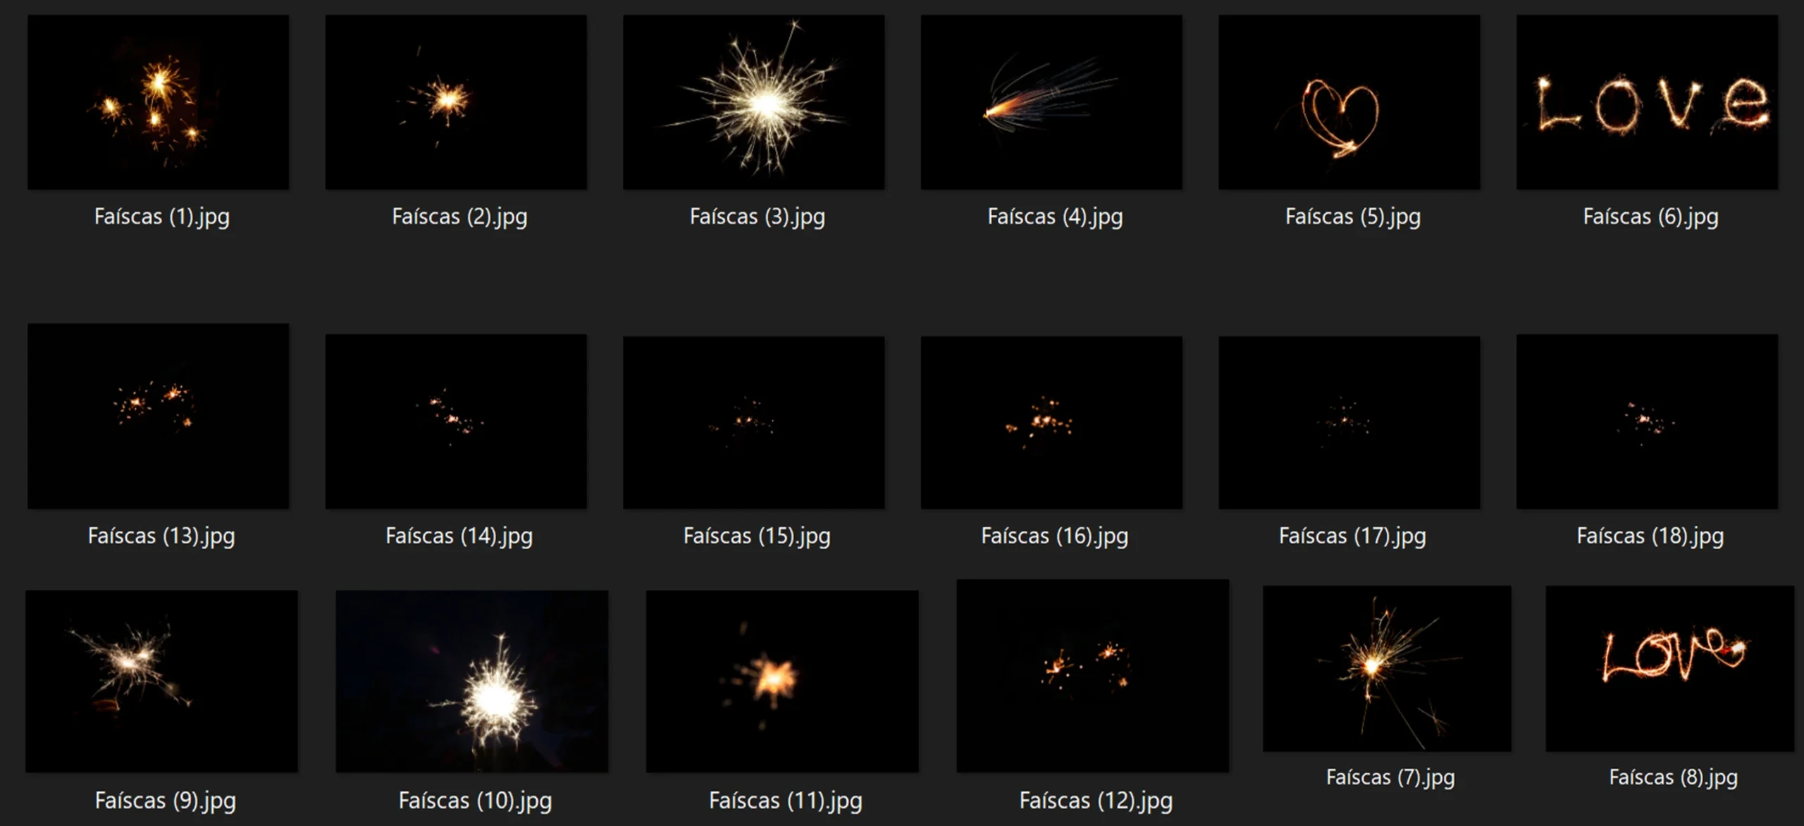1804x826 pixels.
Task: Click the heart-shaped sparkler photo Faíscas (5)
Action: [1349, 102]
